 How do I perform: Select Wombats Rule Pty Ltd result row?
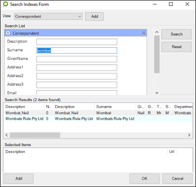click(98, 119)
